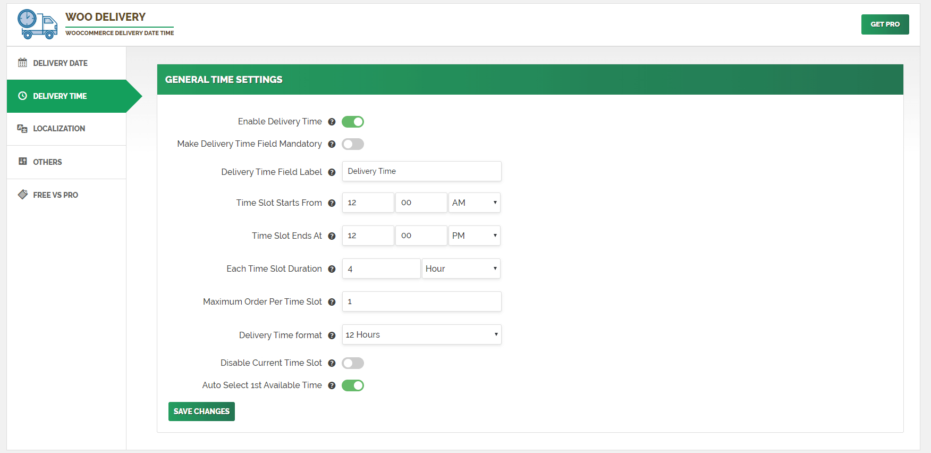Click the translate icon beside Localization
The width and height of the screenshot is (931, 453).
22,129
